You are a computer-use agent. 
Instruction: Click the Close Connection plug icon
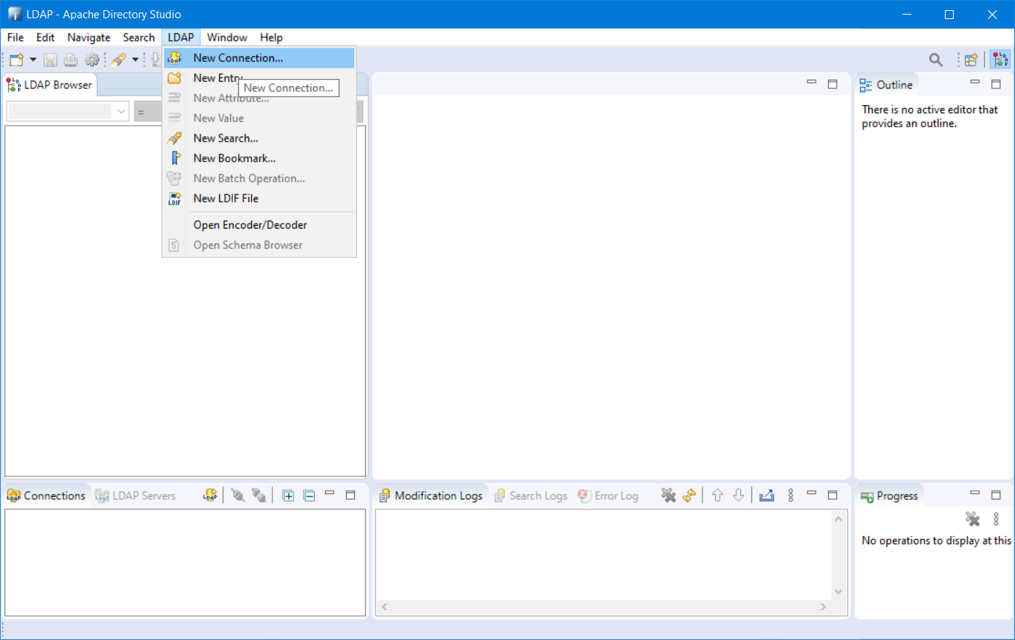[259, 495]
